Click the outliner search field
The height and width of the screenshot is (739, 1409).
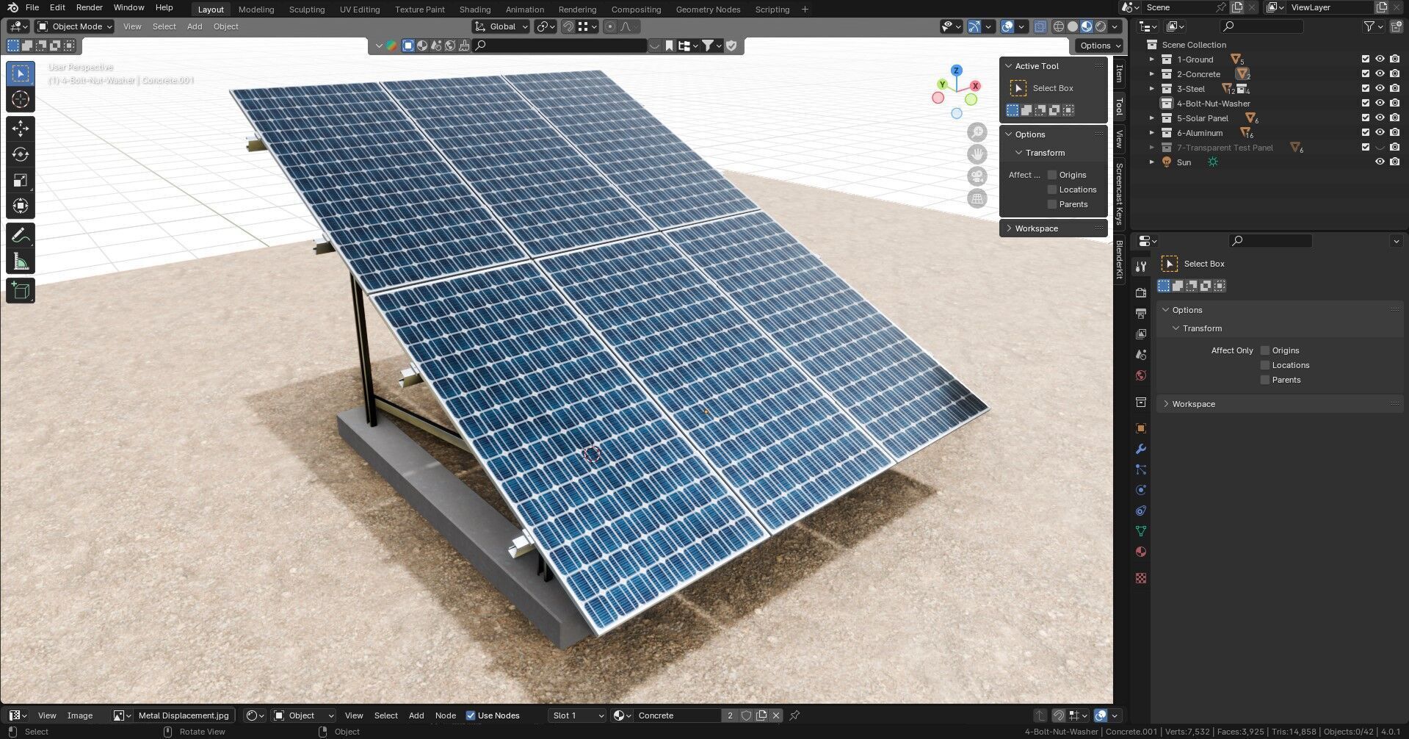point(1261,26)
